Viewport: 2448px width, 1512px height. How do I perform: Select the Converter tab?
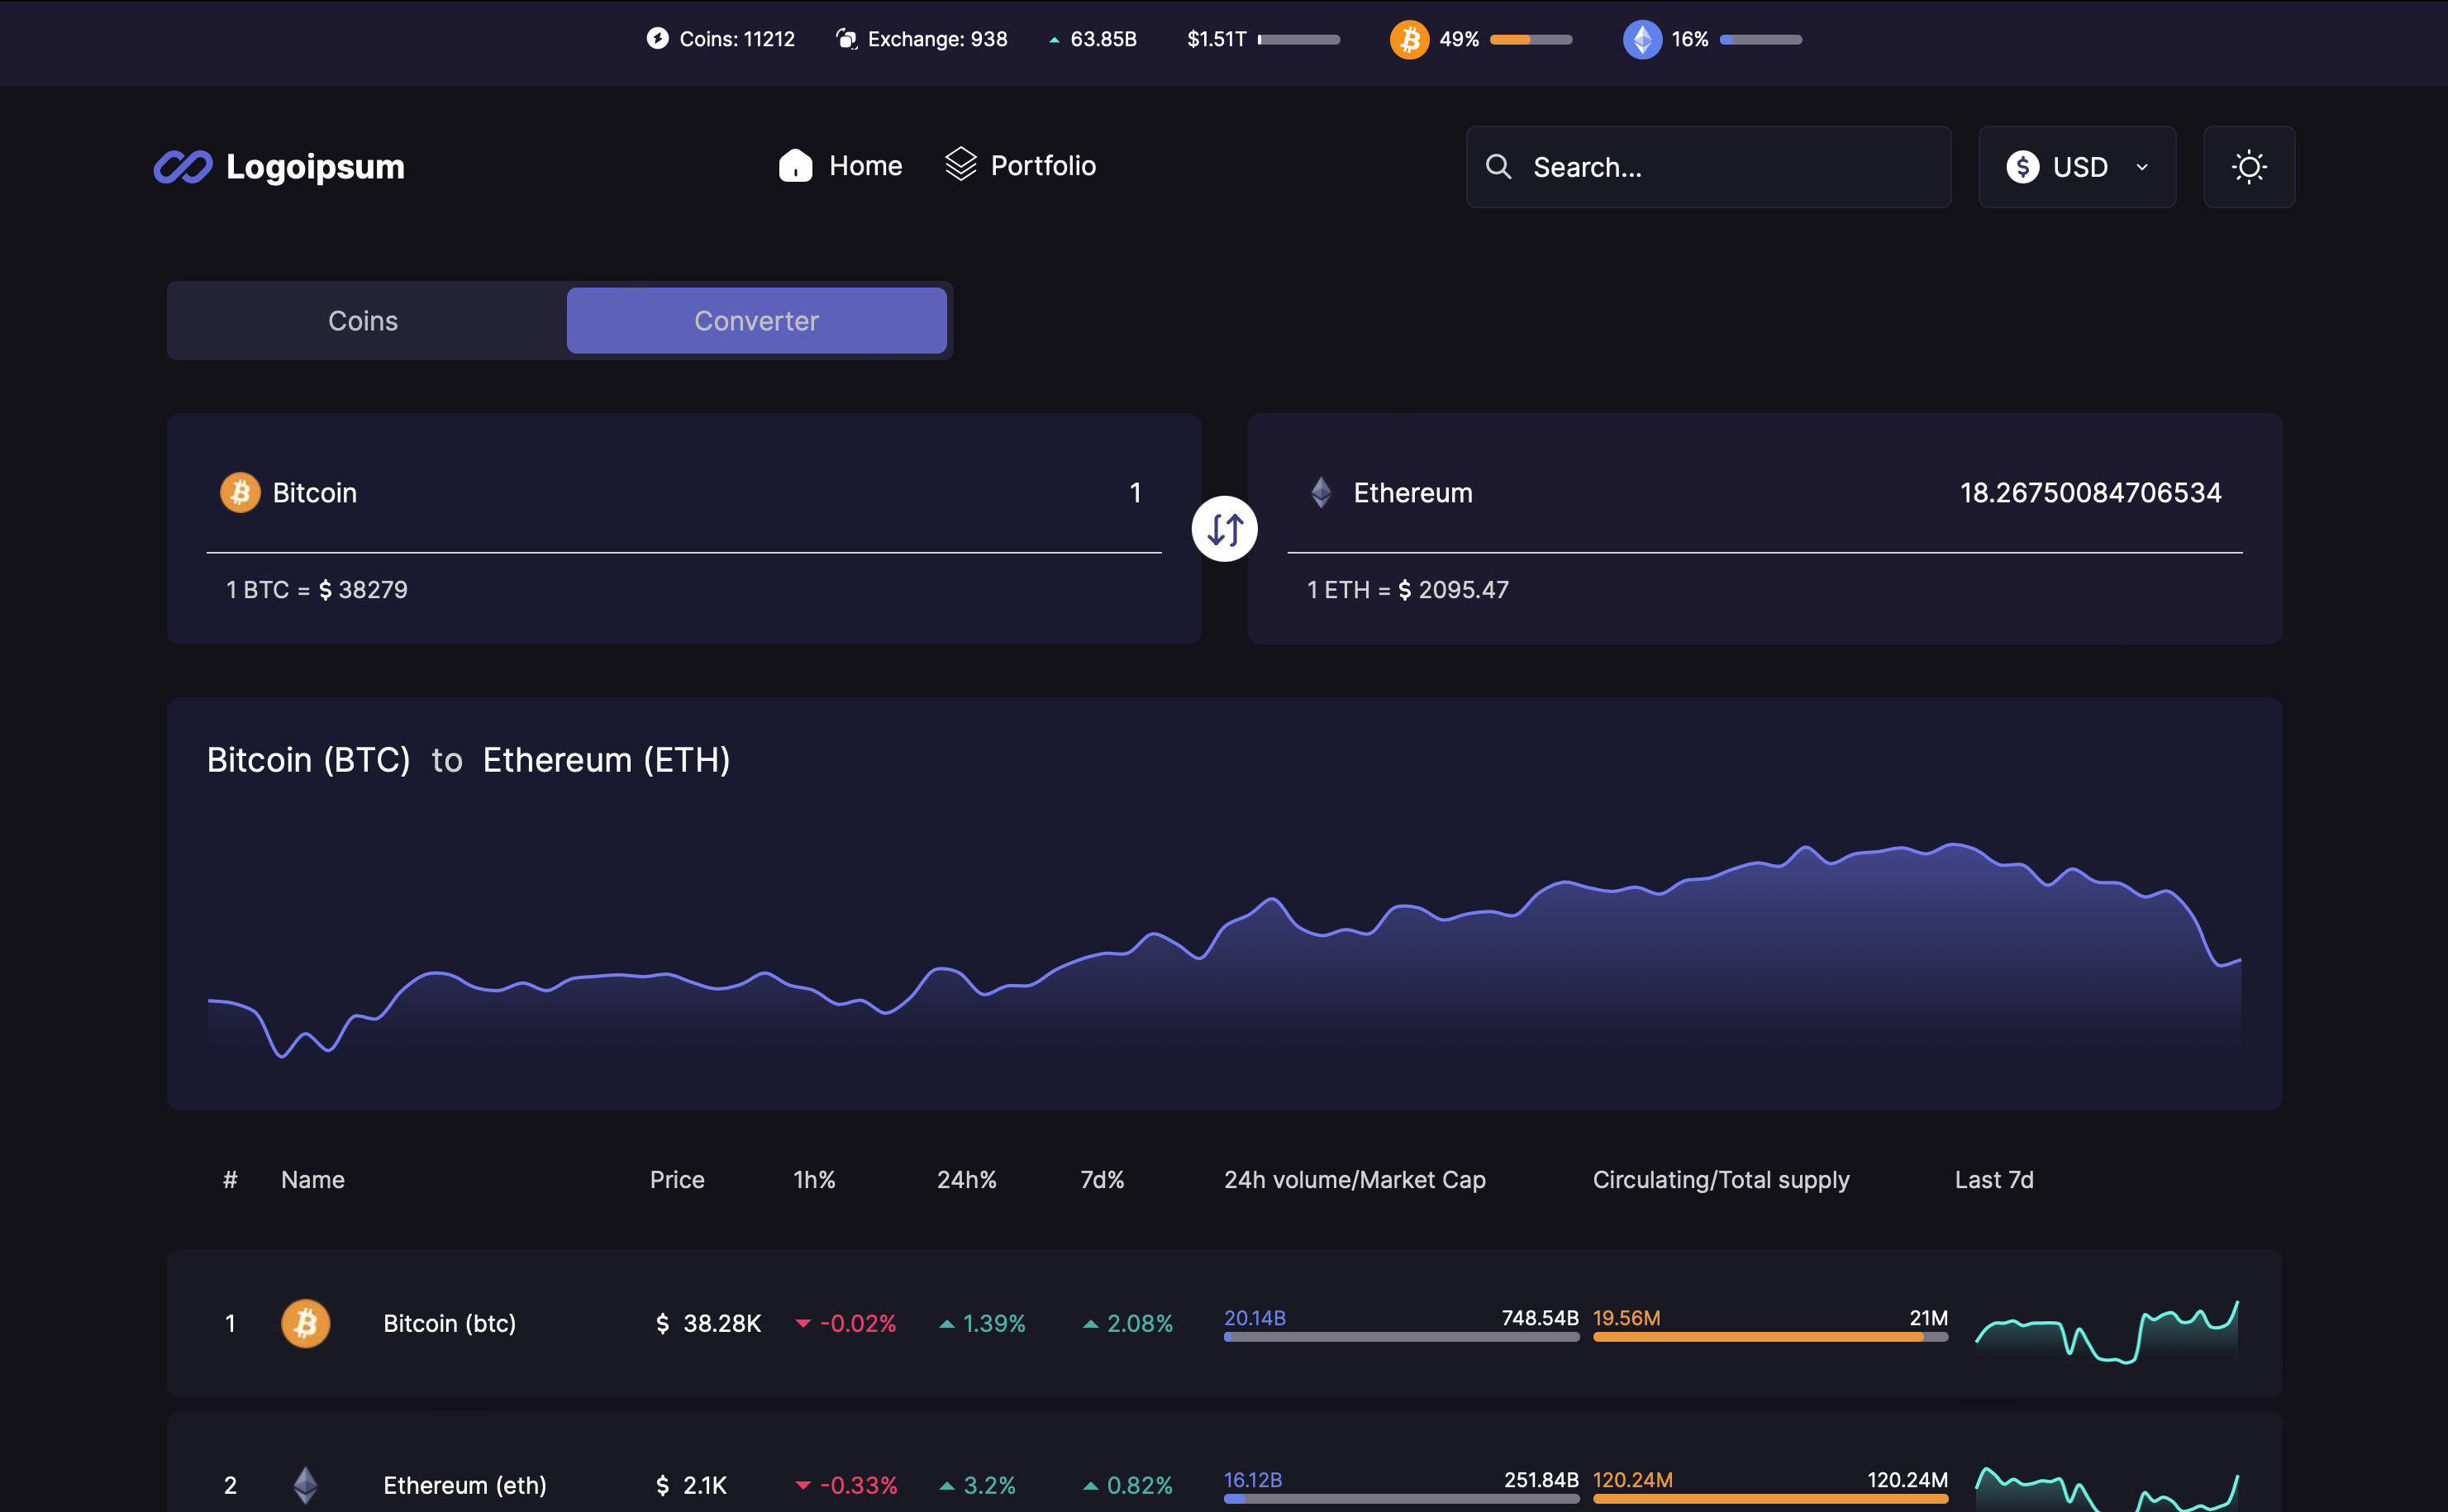[756, 320]
